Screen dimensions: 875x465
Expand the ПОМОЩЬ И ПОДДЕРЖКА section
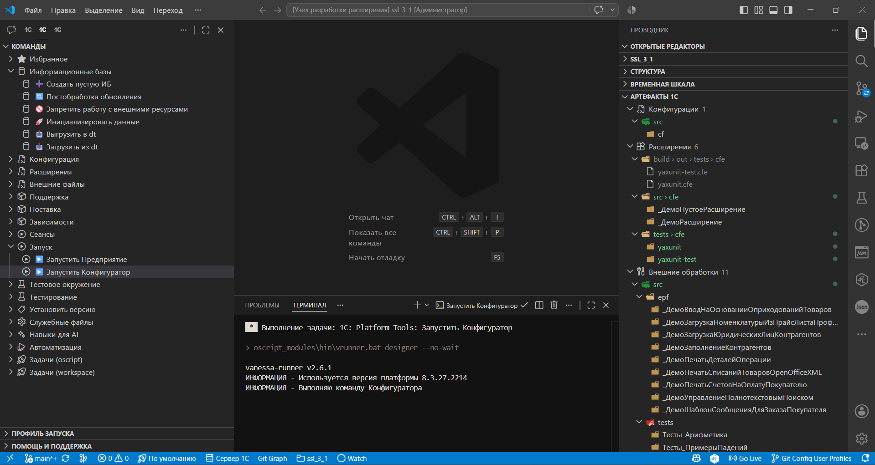pyautogui.click(x=117, y=446)
